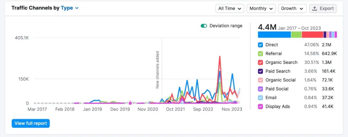This screenshot has width=348, height=137.
Task: Click the 4.4M total traffic value
Action: tap(267, 27)
